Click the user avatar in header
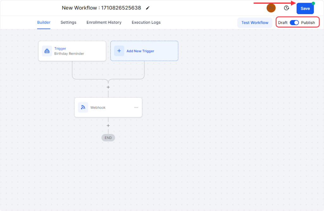Image resolution: width=324 pixels, height=211 pixels. click(271, 8)
